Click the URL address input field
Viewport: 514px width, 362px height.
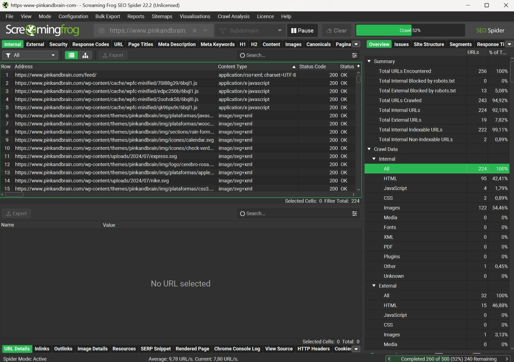(x=148, y=30)
